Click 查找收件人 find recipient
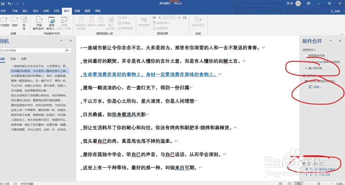This screenshot has width=345, height=185. (161, 23)
